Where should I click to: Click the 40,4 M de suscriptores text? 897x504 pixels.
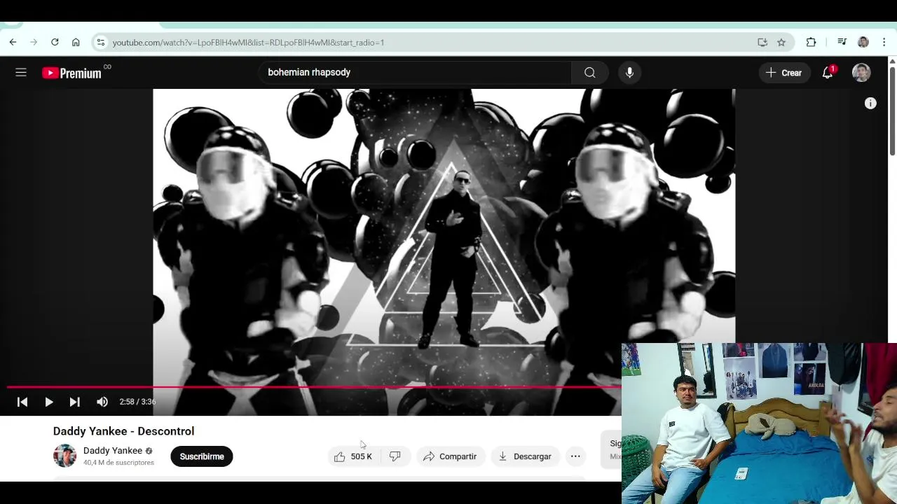coord(118,463)
